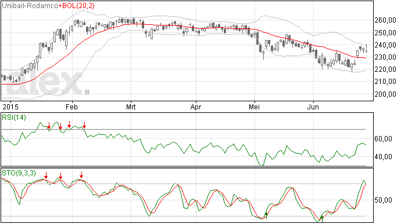Click the first red arrow on RSI
This screenshot has width=401, height=224.
coord(49,126)
